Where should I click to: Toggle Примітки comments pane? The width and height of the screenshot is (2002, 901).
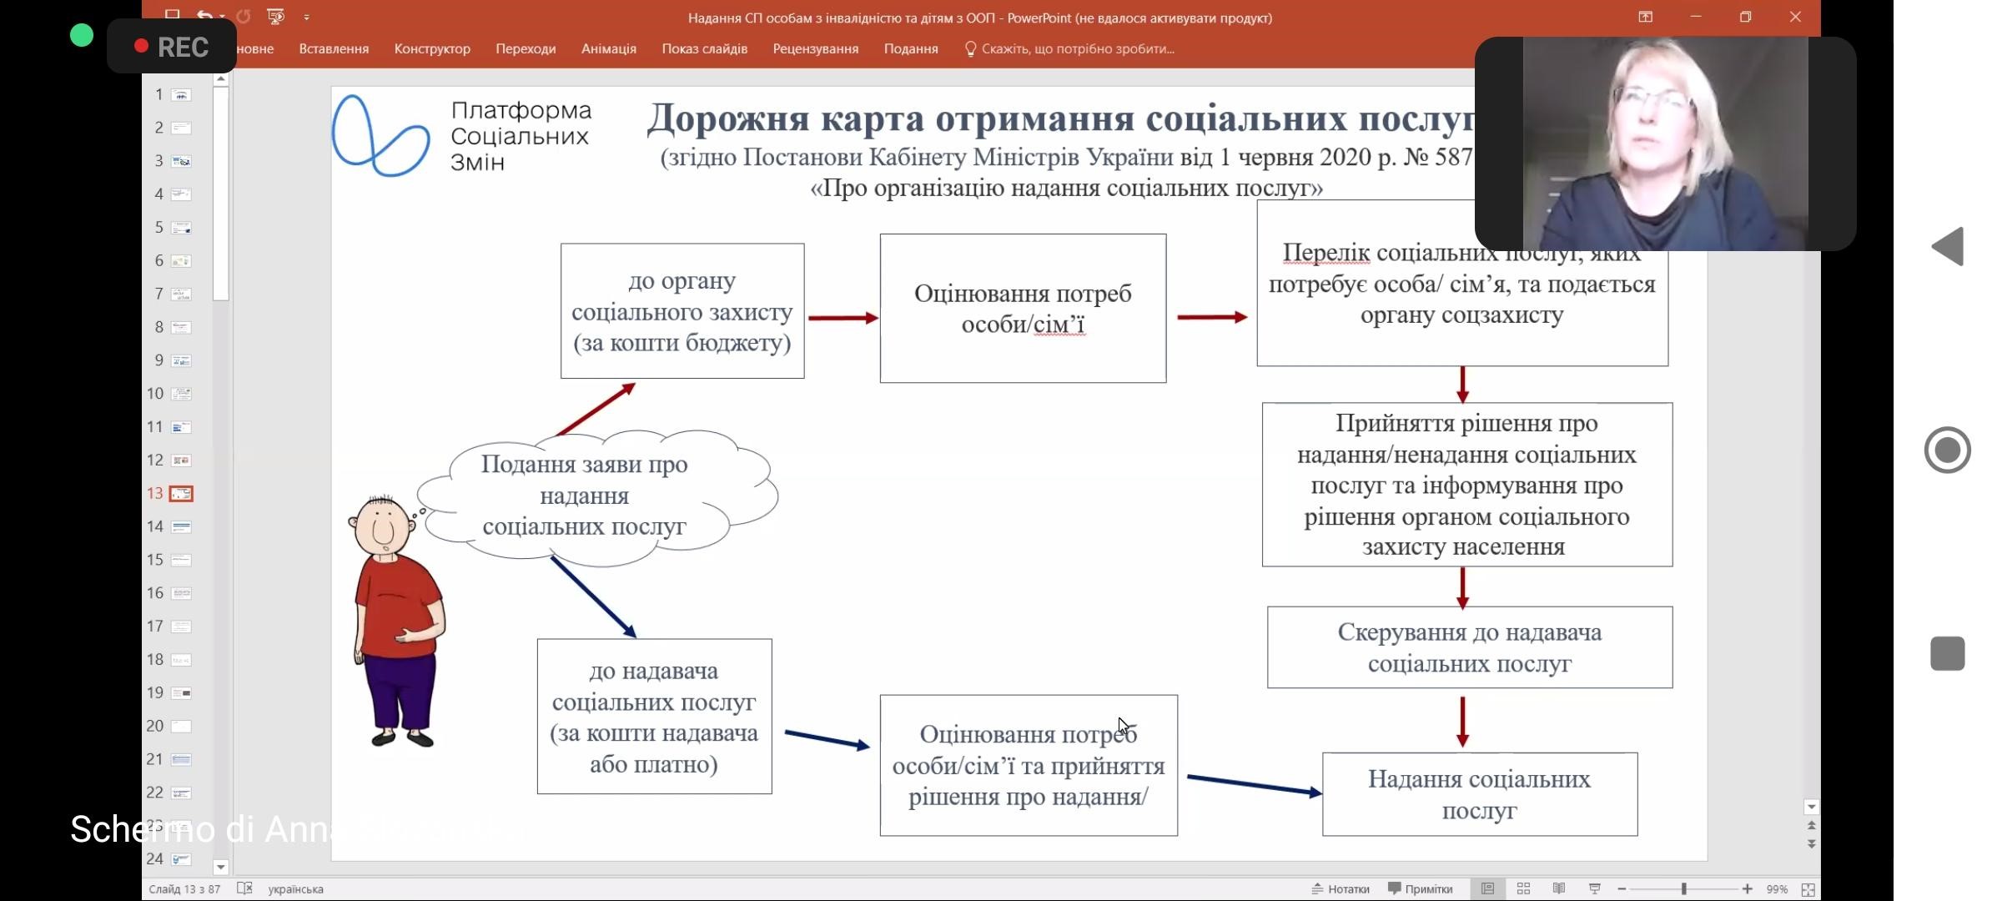[x=1421, y=889]
